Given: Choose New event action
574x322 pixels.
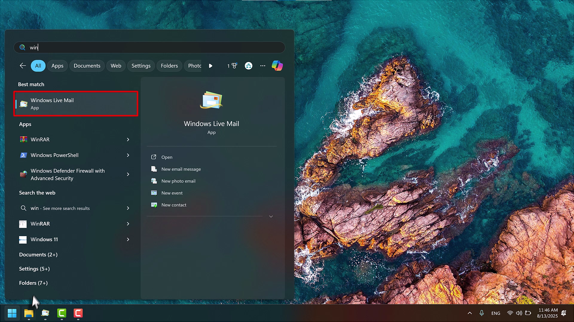Looking at the screenshot, I should [x=172, y=193].
